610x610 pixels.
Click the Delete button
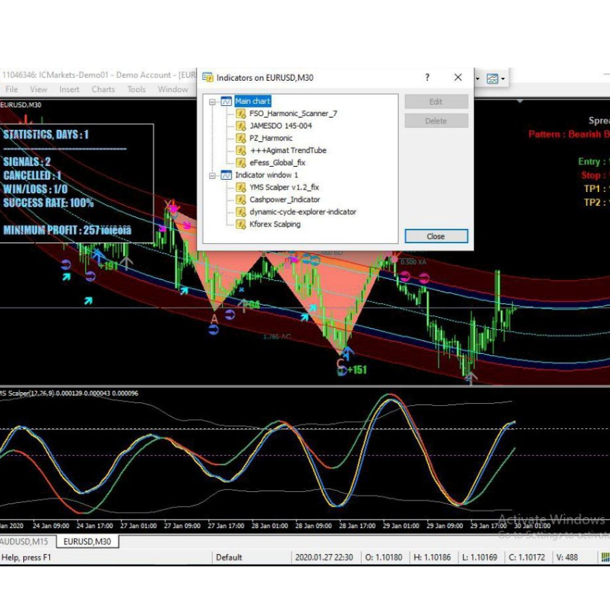(436, 121)
